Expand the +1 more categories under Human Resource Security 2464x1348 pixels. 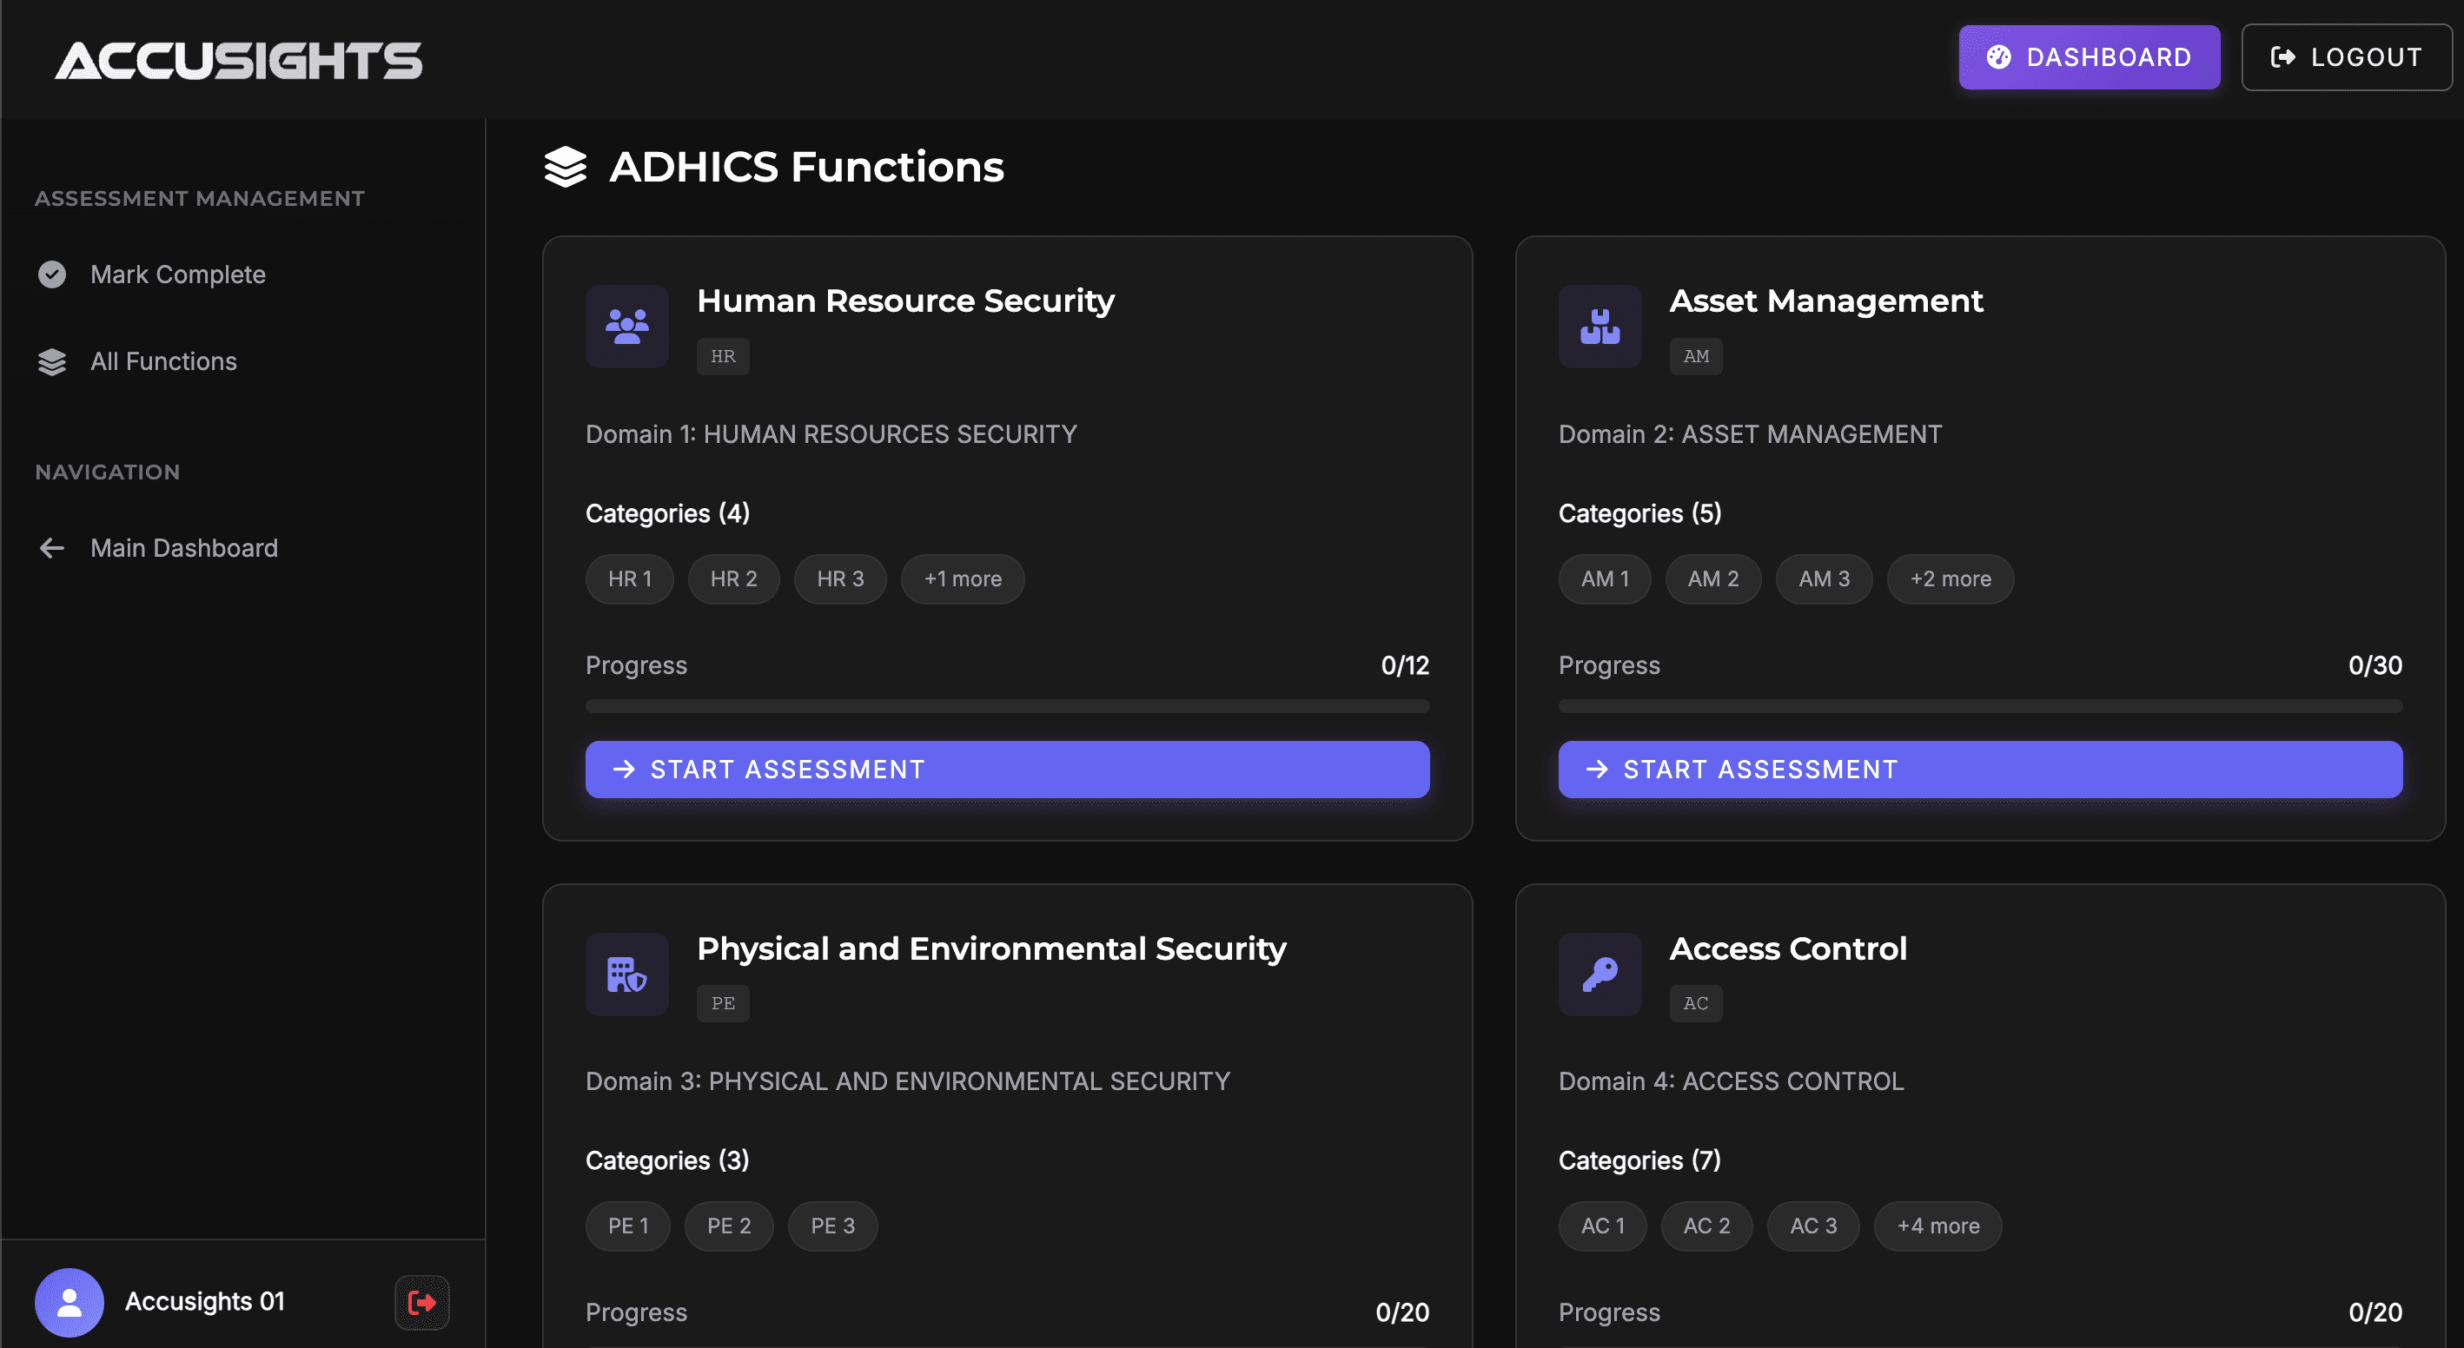pos(963,578)
